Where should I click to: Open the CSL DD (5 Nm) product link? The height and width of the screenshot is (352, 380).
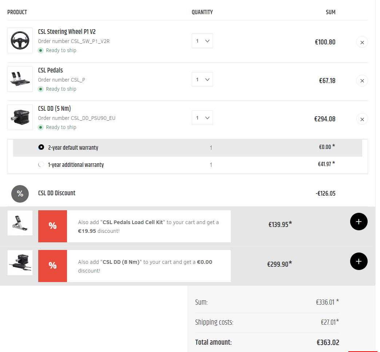54,109
